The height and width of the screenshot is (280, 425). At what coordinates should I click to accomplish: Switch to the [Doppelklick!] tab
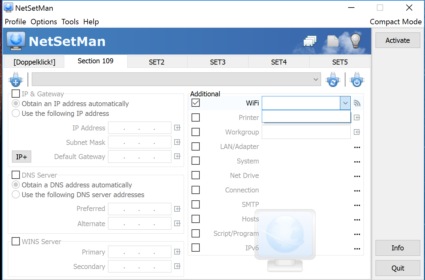[x=34, y=62]
